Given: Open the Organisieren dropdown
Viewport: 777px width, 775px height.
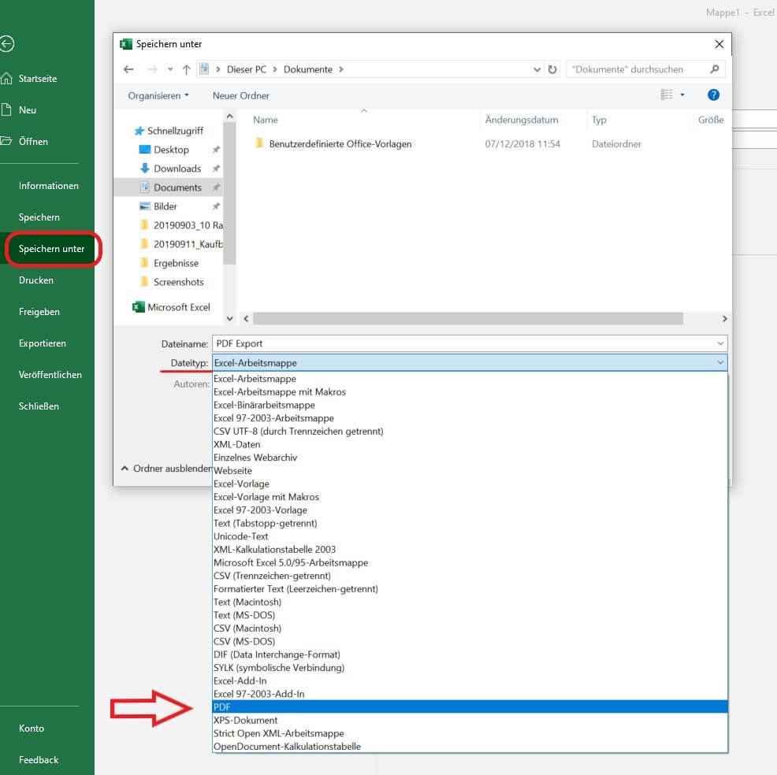Looking at the screenshot, I should point(158,95).
